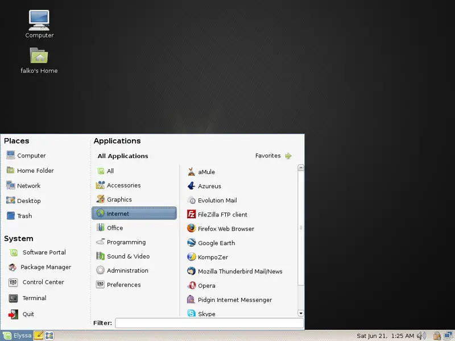Click the network monitor tray icon
The width and height of the screenshot is (455, 341).
[x=448, y=336]
